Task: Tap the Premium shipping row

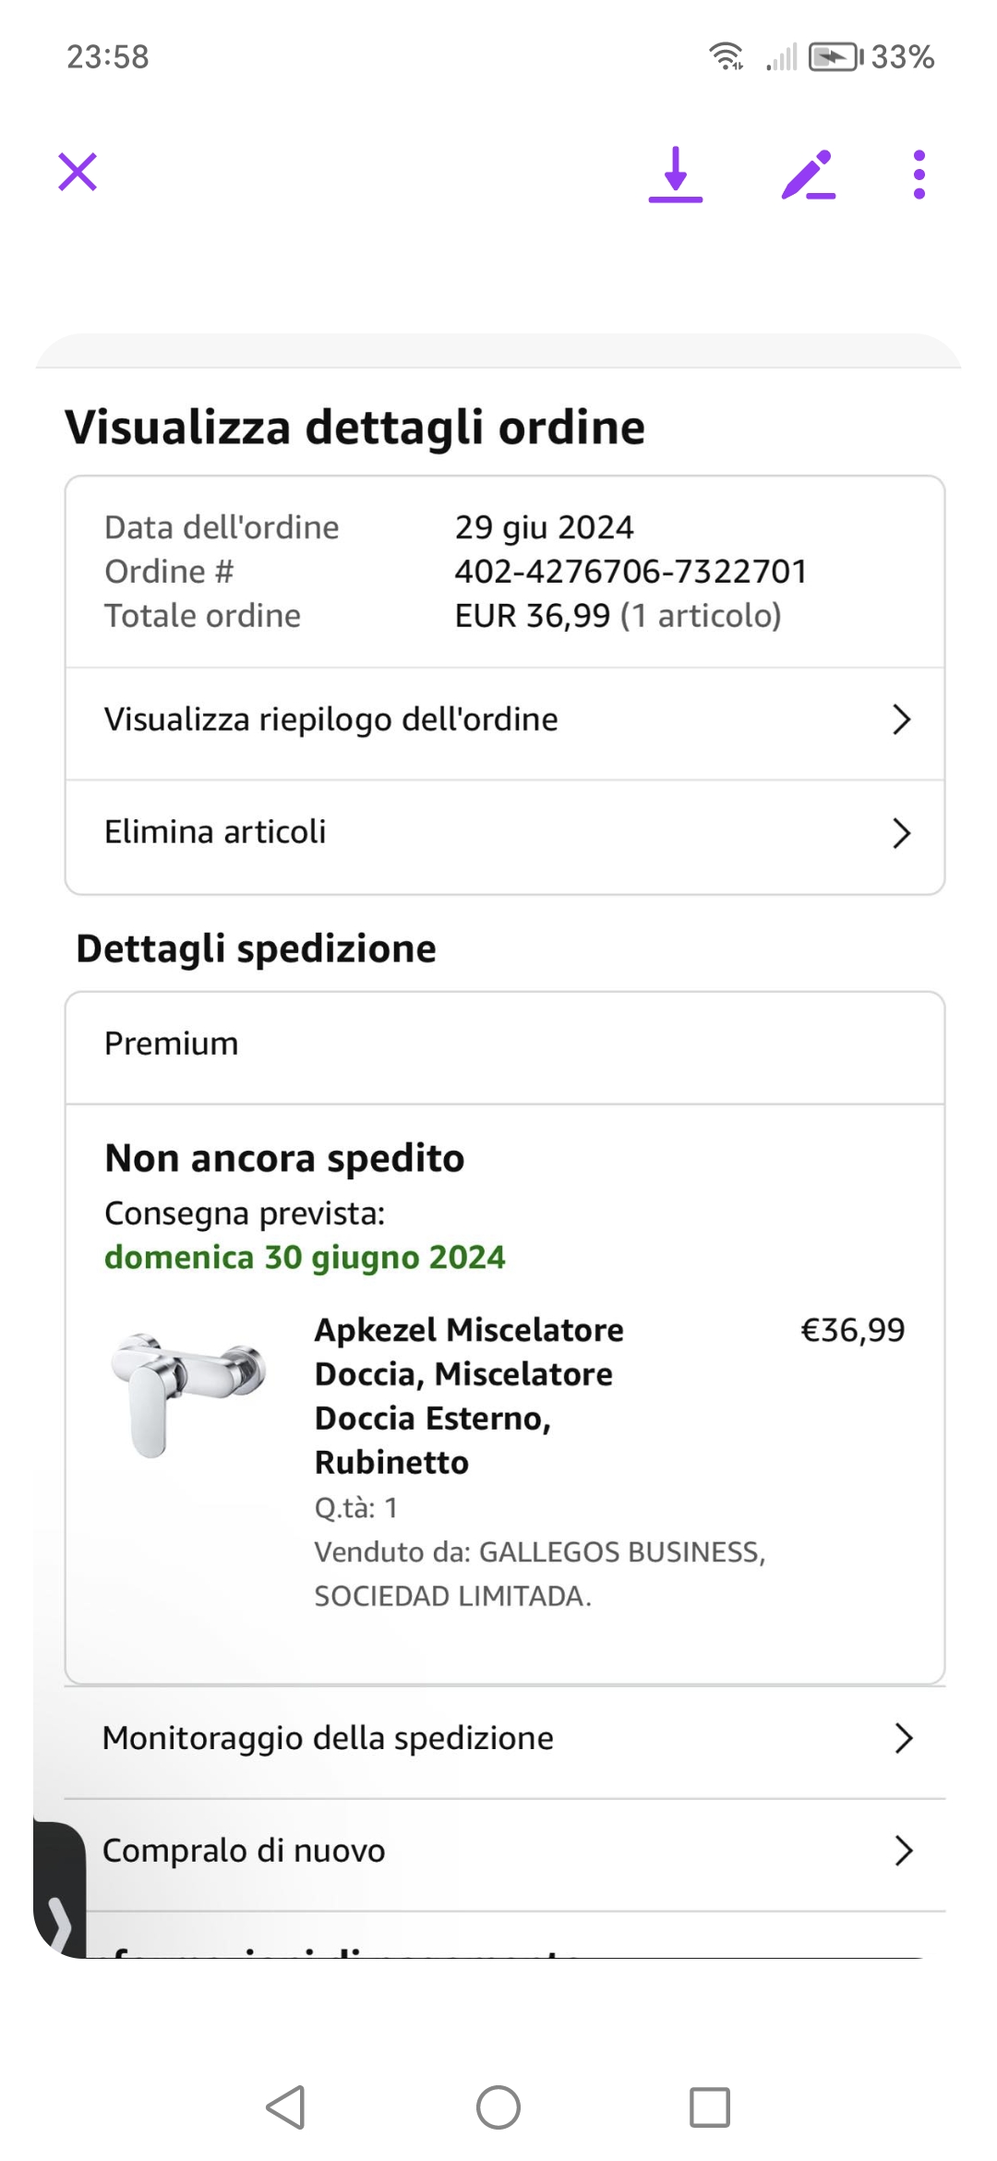Action: [x=504, y=1044]
